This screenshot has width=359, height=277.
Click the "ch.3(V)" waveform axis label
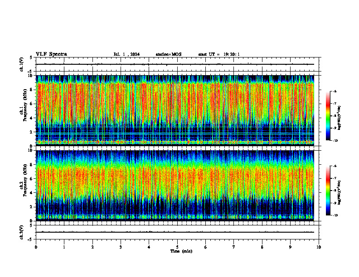coord(21,232)
